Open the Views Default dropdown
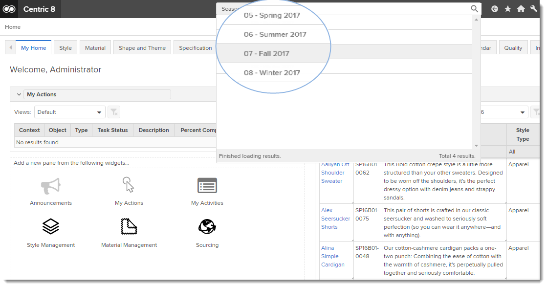 point(69,112)
